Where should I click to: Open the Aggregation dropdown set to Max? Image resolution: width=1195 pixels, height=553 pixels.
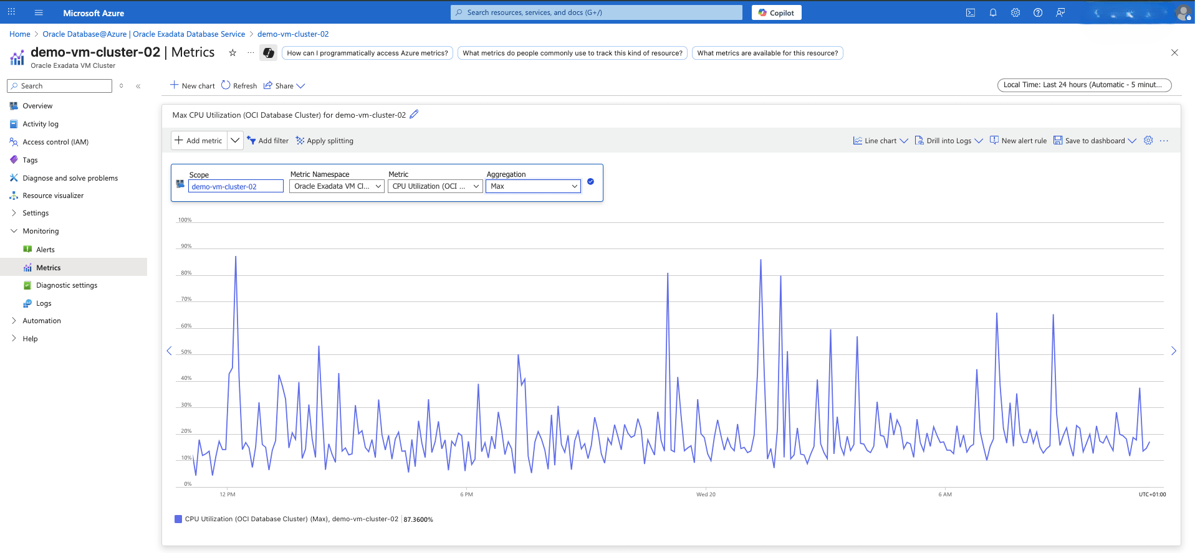533,186
